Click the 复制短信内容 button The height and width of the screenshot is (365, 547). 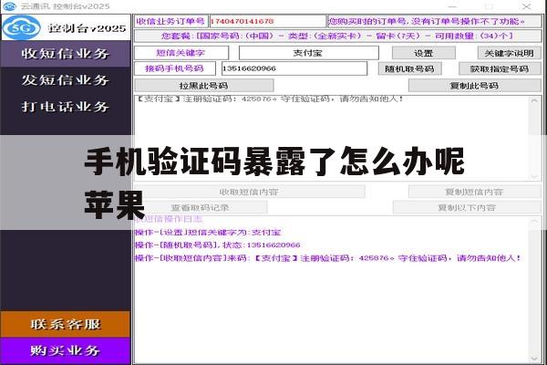point(474,192)
